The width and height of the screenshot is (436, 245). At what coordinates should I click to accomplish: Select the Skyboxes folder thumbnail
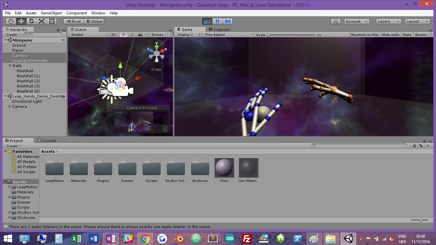click(x=200, y=168)
